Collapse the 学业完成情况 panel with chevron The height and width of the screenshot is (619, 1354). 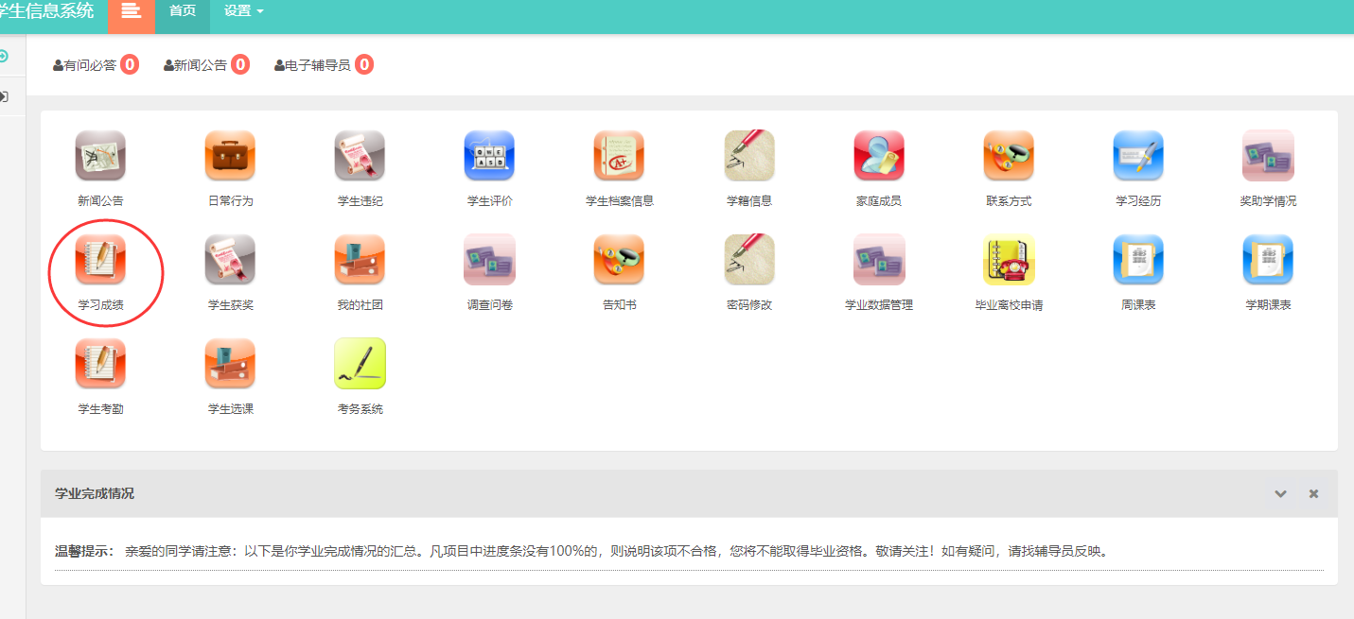(x=1280, y=493)
